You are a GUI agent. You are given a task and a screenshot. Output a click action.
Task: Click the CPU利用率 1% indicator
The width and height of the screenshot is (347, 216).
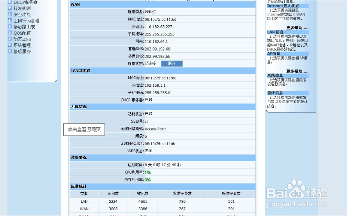(148, 172)
